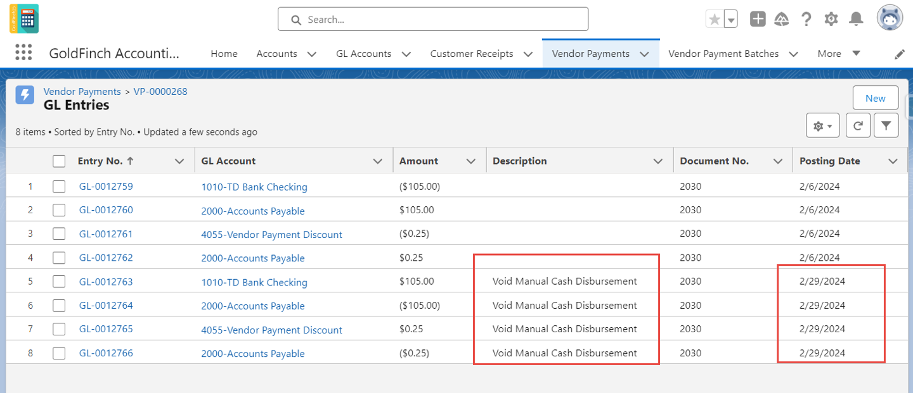Select the checkbox for GL-0012762
913x393 pixels.
coord(59,258)
